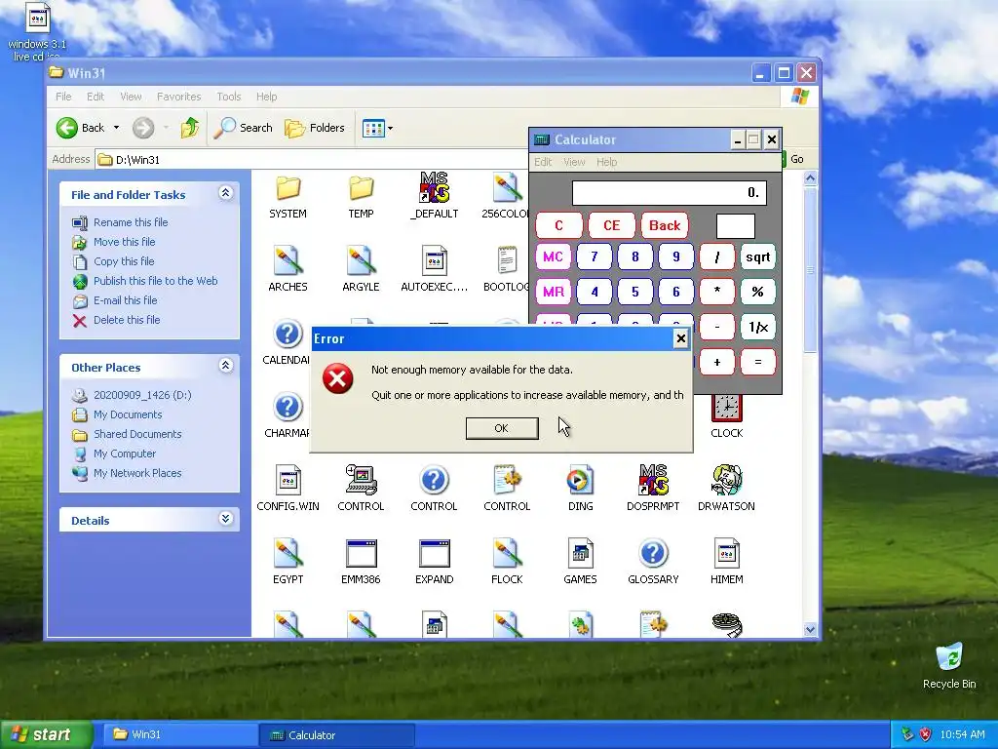Click OK in the Error dialog
Image resolution: width=998 pixels, height=749 pixels.
(502, 428)
